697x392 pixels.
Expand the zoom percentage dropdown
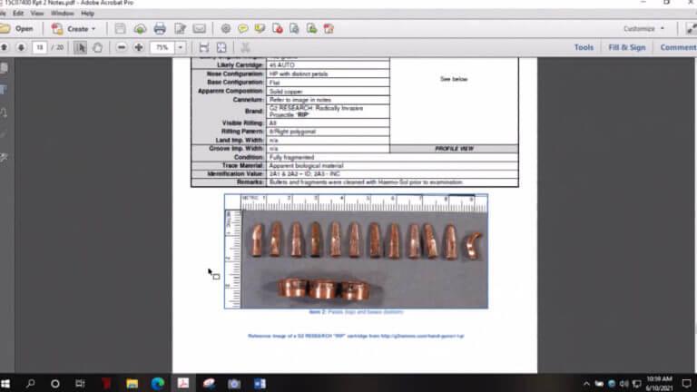tap(181, 47)
